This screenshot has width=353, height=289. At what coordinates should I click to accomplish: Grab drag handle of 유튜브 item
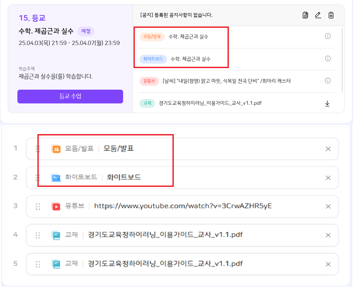(x=38, y=206)
